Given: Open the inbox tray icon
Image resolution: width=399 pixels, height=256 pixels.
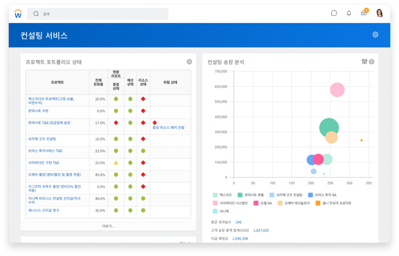Looking at the screenshot, I should click(364, 13).
